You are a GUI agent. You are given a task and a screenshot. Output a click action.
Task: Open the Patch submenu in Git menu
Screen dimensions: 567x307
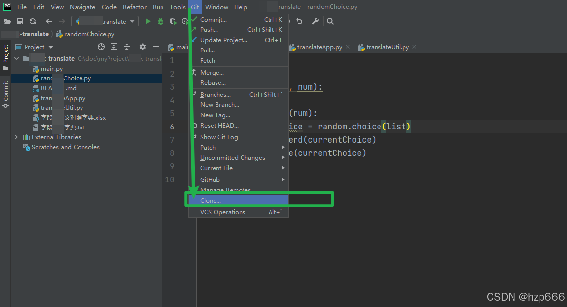tap(208, 147)
